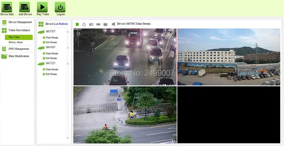Toggle the speaker audio icon
Screen dimensions: 284x146
(x=113, y=24)
